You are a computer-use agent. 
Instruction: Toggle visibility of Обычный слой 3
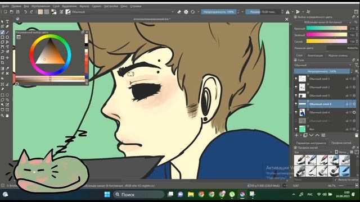point(296,79)
